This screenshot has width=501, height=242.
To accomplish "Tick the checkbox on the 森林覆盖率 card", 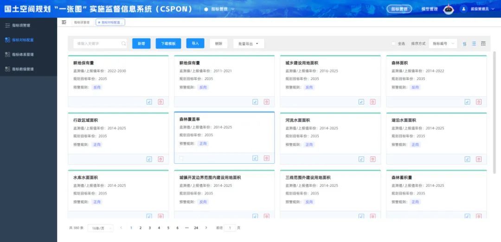I will coord(181,158).
